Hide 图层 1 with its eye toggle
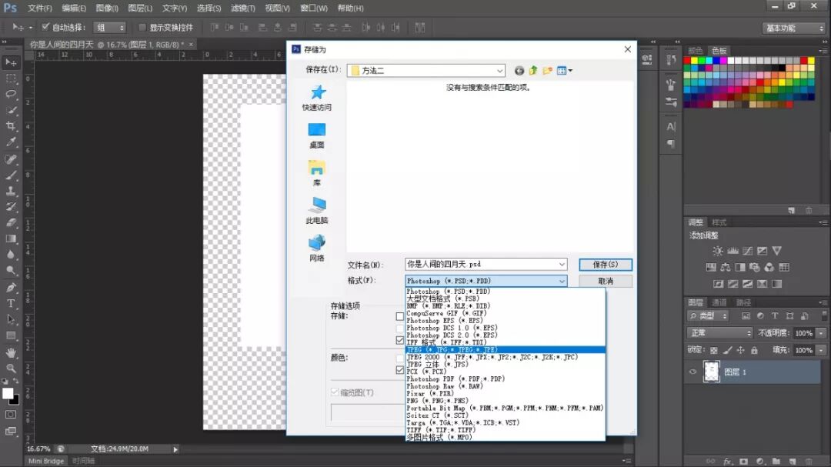This screenshot has height=467, width=831. point(692,370)
